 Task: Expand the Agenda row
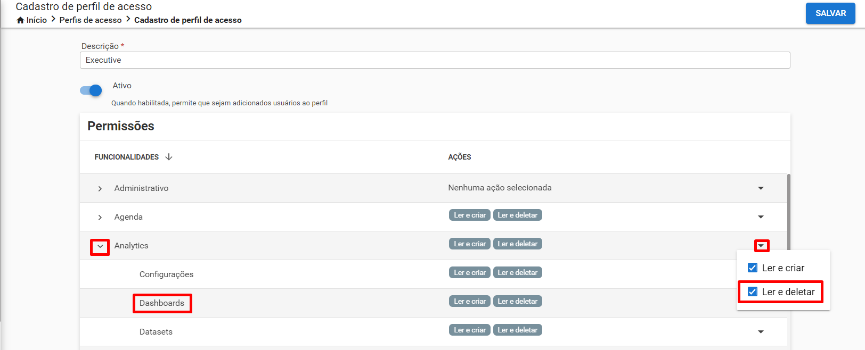(100, 217)
